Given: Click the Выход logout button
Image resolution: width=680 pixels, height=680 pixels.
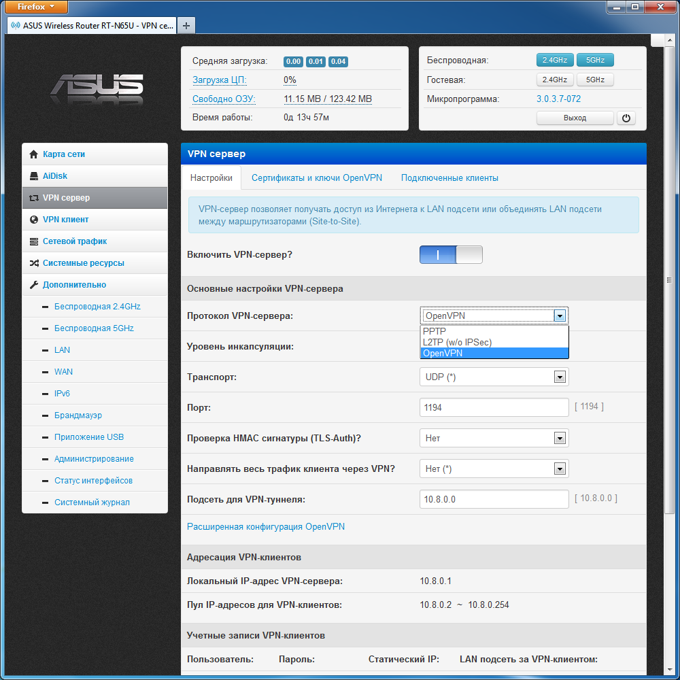Looking at the screenshot, I should click(575, 118).
